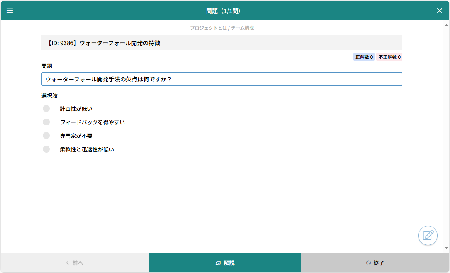Open the hamburger menu icon
Image resolution: width=450 pixels, height=273 pixels.
click(10, 10)
